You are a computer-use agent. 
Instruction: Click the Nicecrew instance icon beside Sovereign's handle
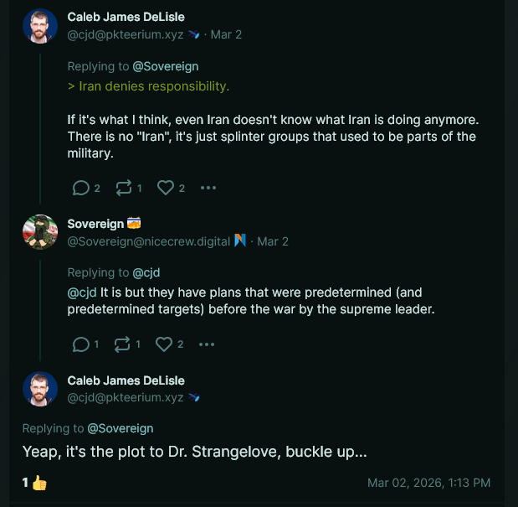tap(240, 241)
